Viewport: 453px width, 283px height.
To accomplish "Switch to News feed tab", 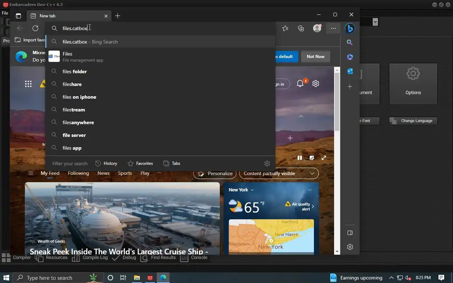I will coord(103,173).
